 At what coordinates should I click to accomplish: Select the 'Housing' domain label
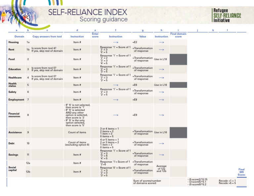tap(14, 42)
